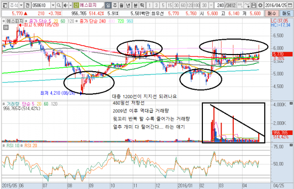Select the 틱 tick chart period
This screenshot has height=189, width=294.
pyautogui.click(x=142, y=5)
